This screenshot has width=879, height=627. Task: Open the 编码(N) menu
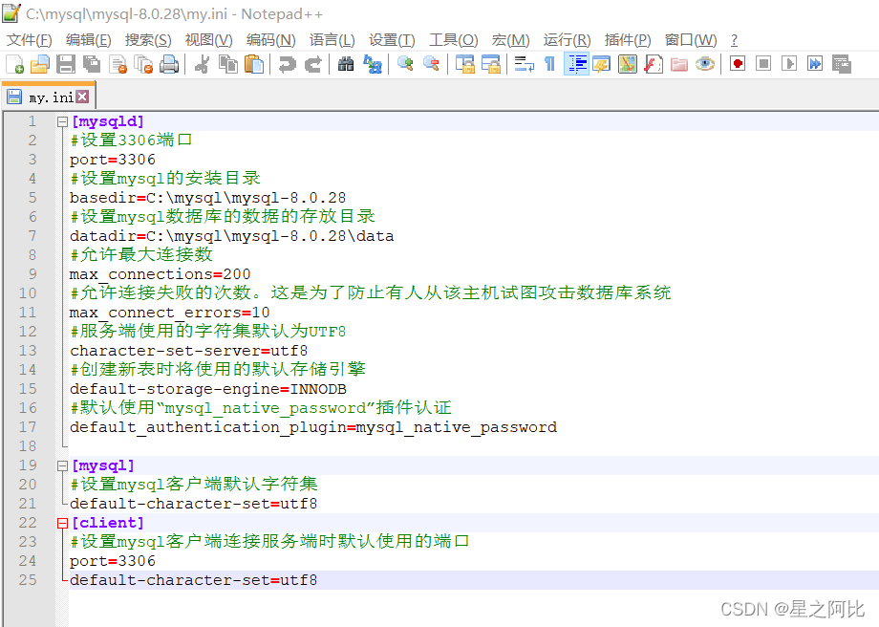pos(270,40)
